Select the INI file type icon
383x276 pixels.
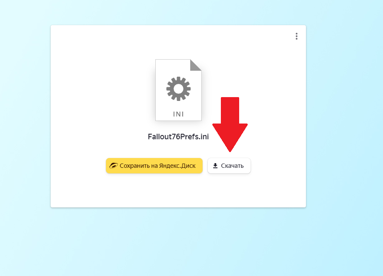point(179,90)
